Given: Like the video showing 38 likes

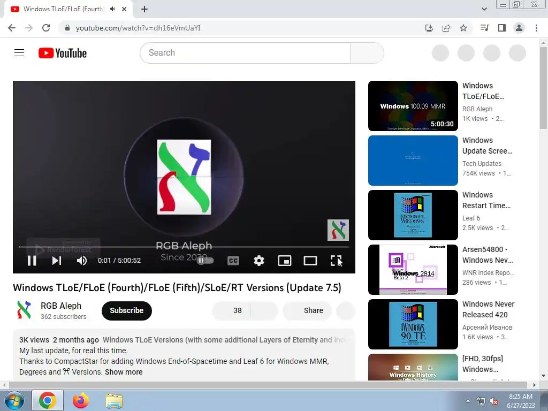Looking at the screenshot, I should point(231,310).
